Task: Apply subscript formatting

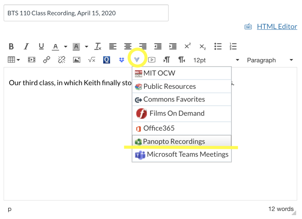Action: 203,47
